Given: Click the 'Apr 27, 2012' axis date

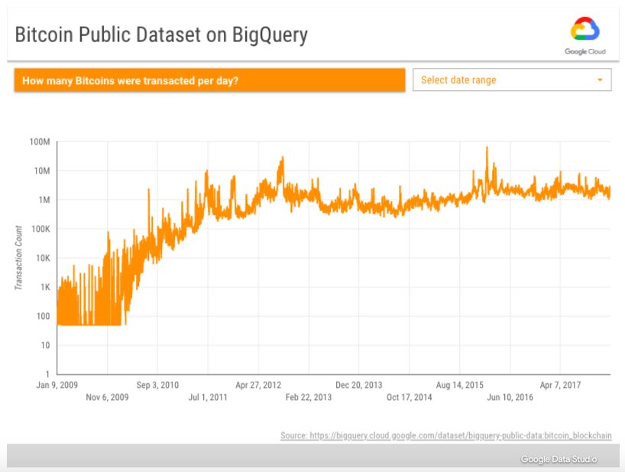Looking at the screenshot, I should [258, 385].
